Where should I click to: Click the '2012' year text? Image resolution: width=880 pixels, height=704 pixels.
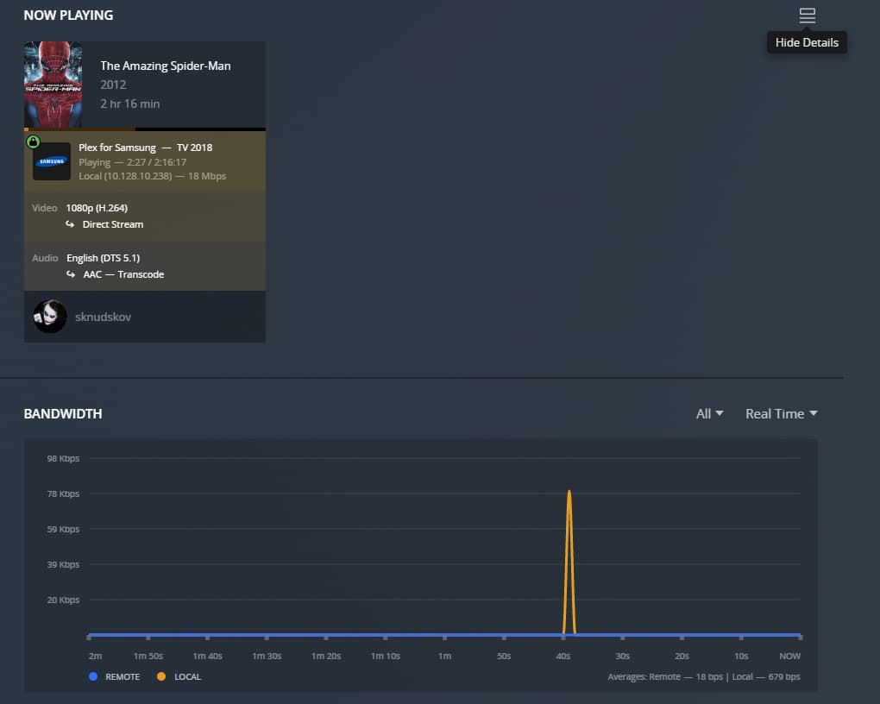pos(113,85)
